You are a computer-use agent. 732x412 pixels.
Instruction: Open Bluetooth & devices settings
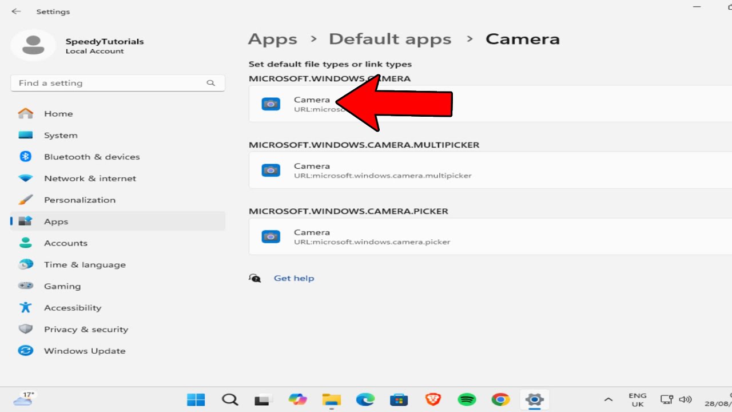point(118,157)
